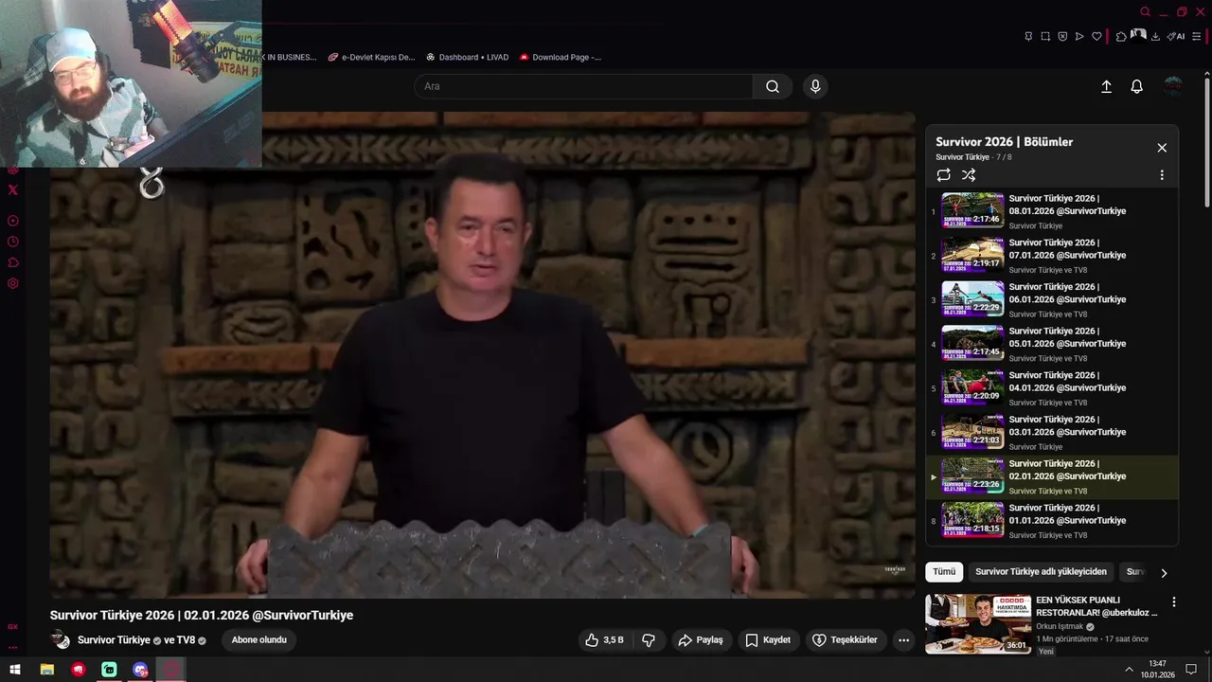Viewport: 1212px width, 682px height.
Task: Open GX Corner icon in sidebar
Action: point(12,627)
